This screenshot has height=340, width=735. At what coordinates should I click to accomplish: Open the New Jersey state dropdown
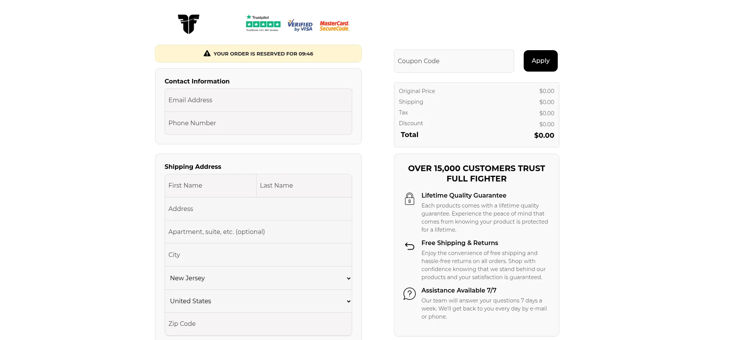coord(258,278)
